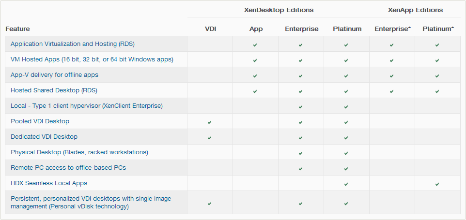This screenshot has width=466, height=220.
Task: Click HDX Seamless Local Apps XenApp Platinum checkmark
Action: click(437, 184)
